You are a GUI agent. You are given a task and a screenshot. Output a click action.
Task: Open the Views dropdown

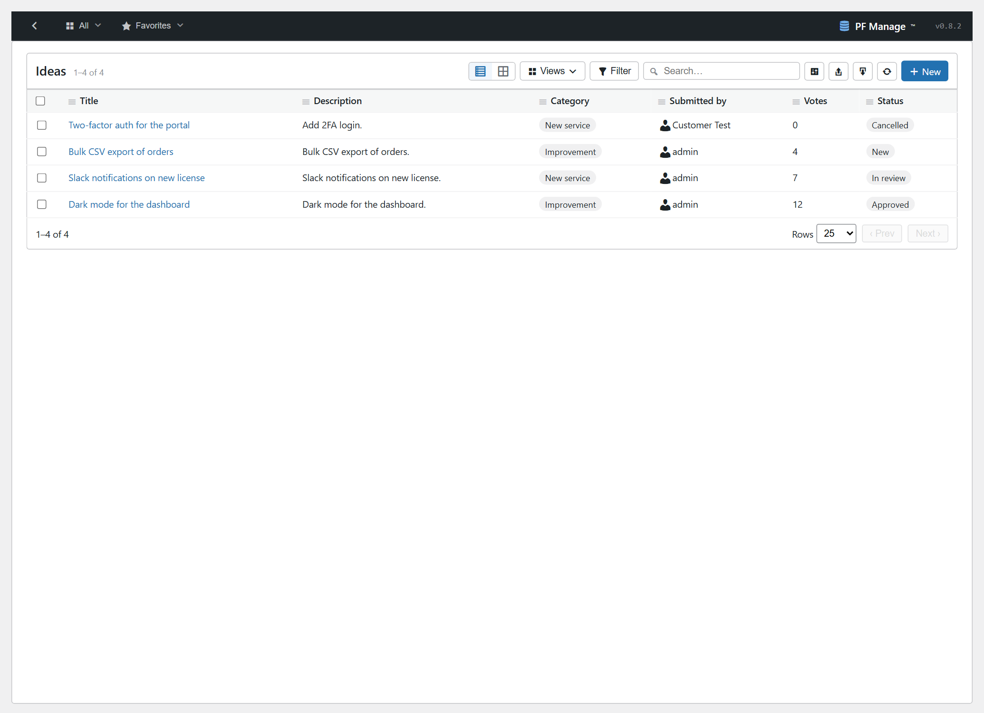(x=552, y=71)
